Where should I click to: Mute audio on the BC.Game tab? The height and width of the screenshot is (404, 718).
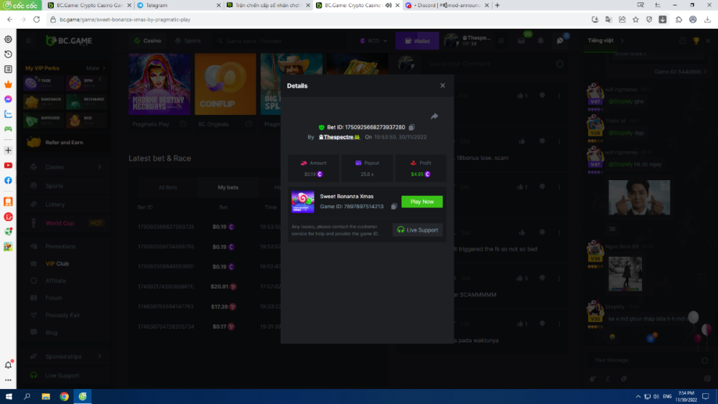coord(388,5)
